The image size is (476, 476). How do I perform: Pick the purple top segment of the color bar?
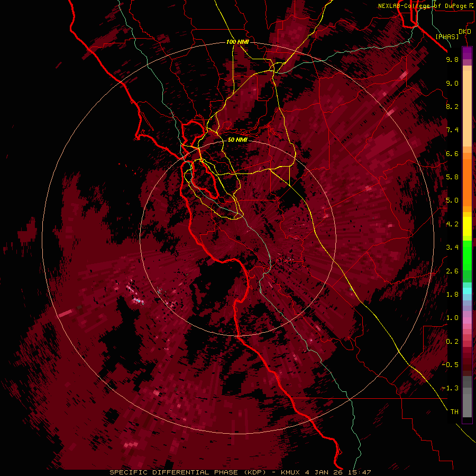point(467,53)
